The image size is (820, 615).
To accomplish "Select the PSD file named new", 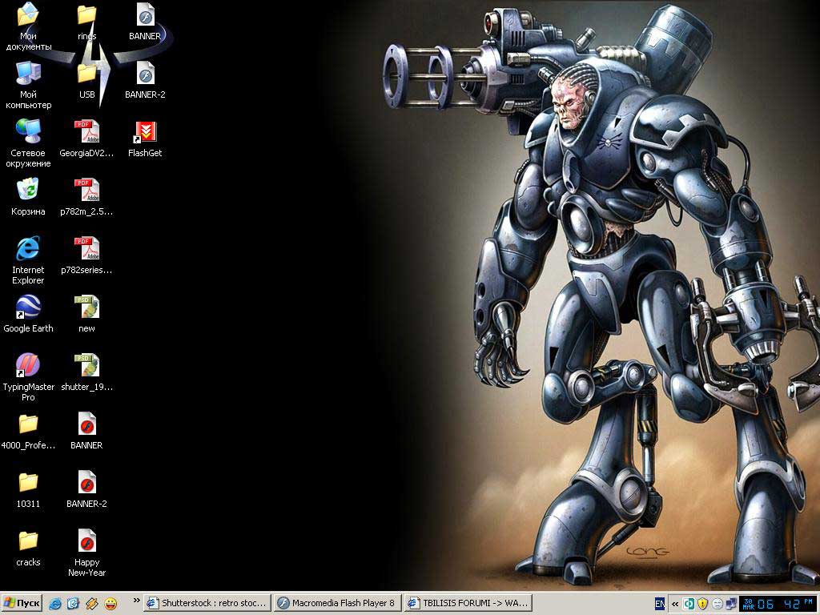I will tap(86, 314).
